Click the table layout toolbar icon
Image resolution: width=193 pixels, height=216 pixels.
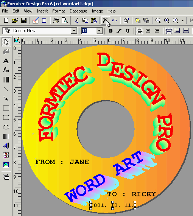tap(44, 20)
